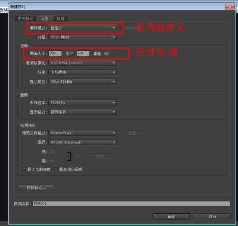Enable the 最高渲染品质 checkbox
Screen dimensions: 238x226
56,169
